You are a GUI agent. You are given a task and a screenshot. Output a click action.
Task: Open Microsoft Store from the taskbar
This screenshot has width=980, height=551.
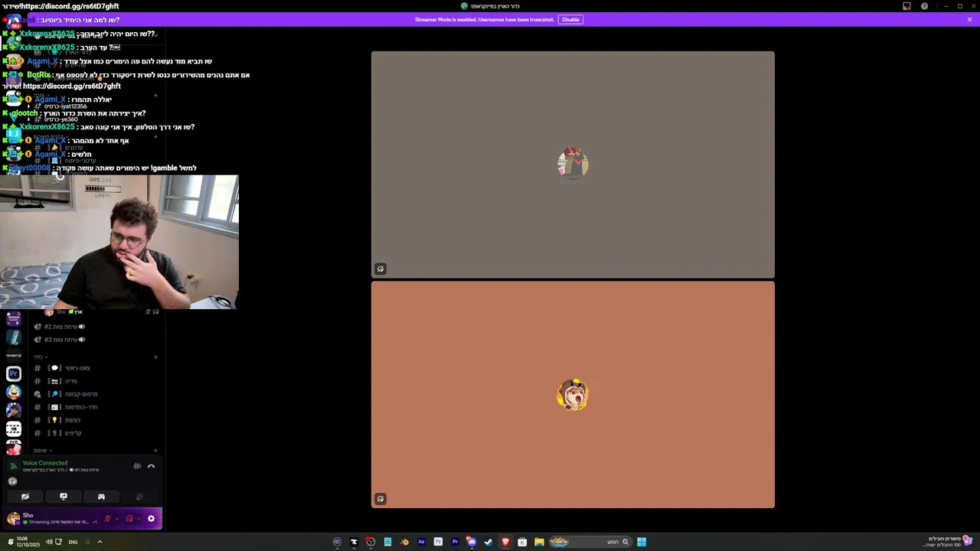click(522, 542)
